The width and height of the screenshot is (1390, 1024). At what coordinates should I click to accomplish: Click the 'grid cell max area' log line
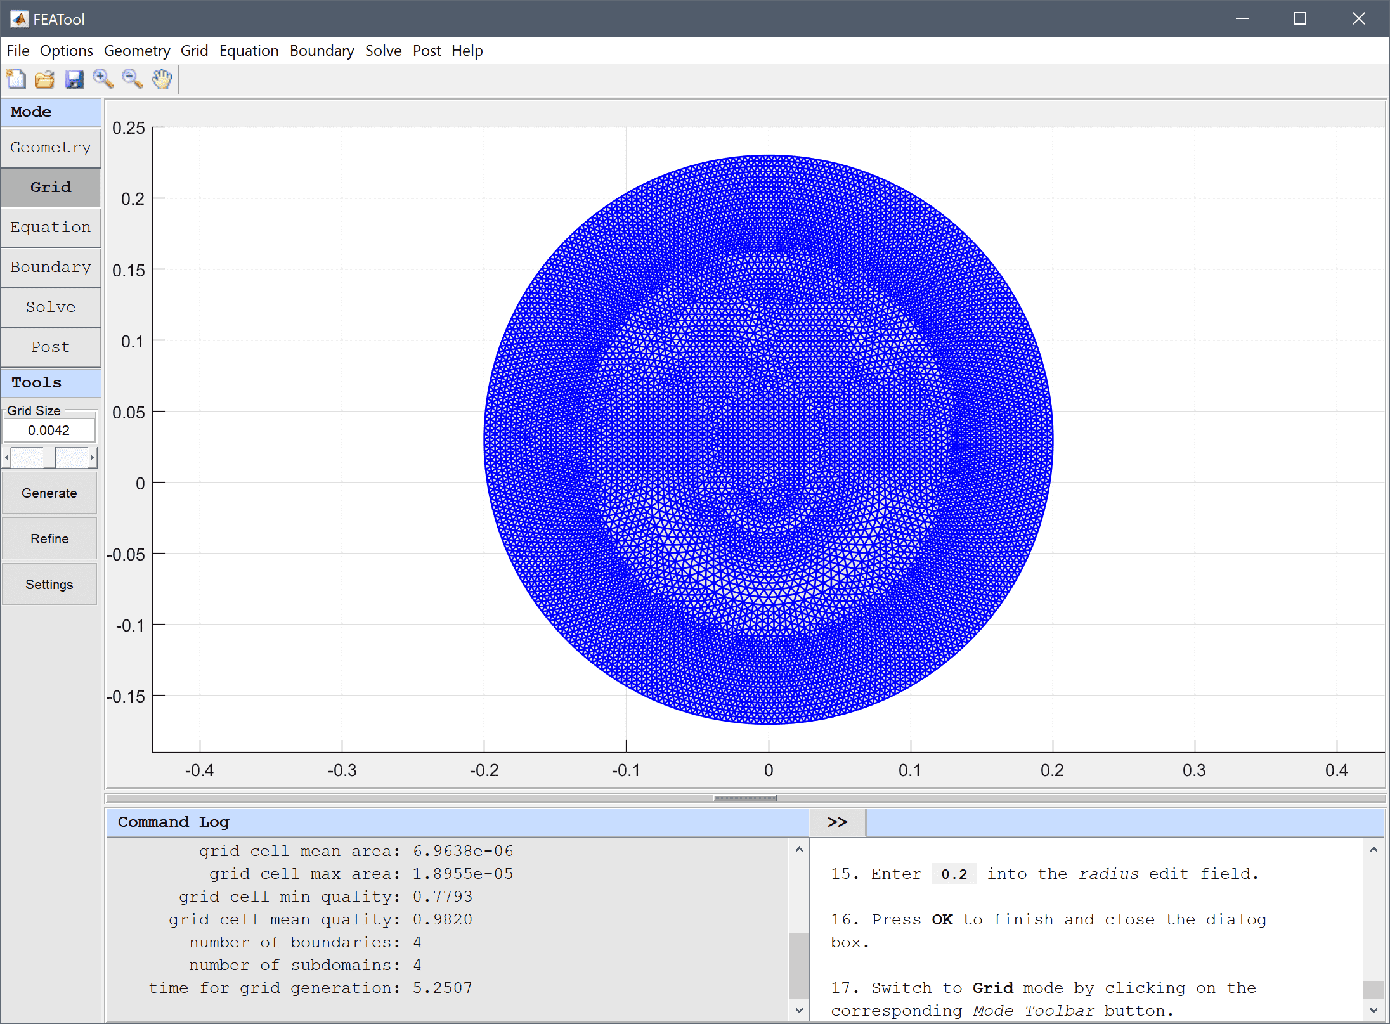click(361, 874)
